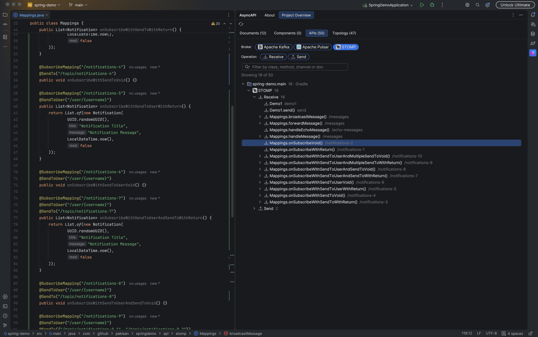Click the broadcastMessage breadcrumb

click(243, 333)
